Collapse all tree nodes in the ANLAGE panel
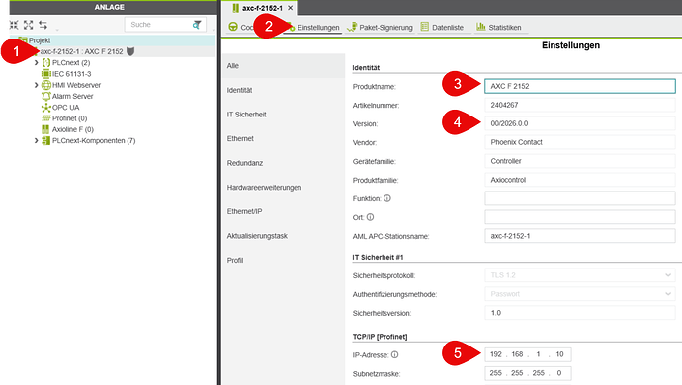Image resolution: width=682 pixels, height=385 pixels. [x=14, y=25]
